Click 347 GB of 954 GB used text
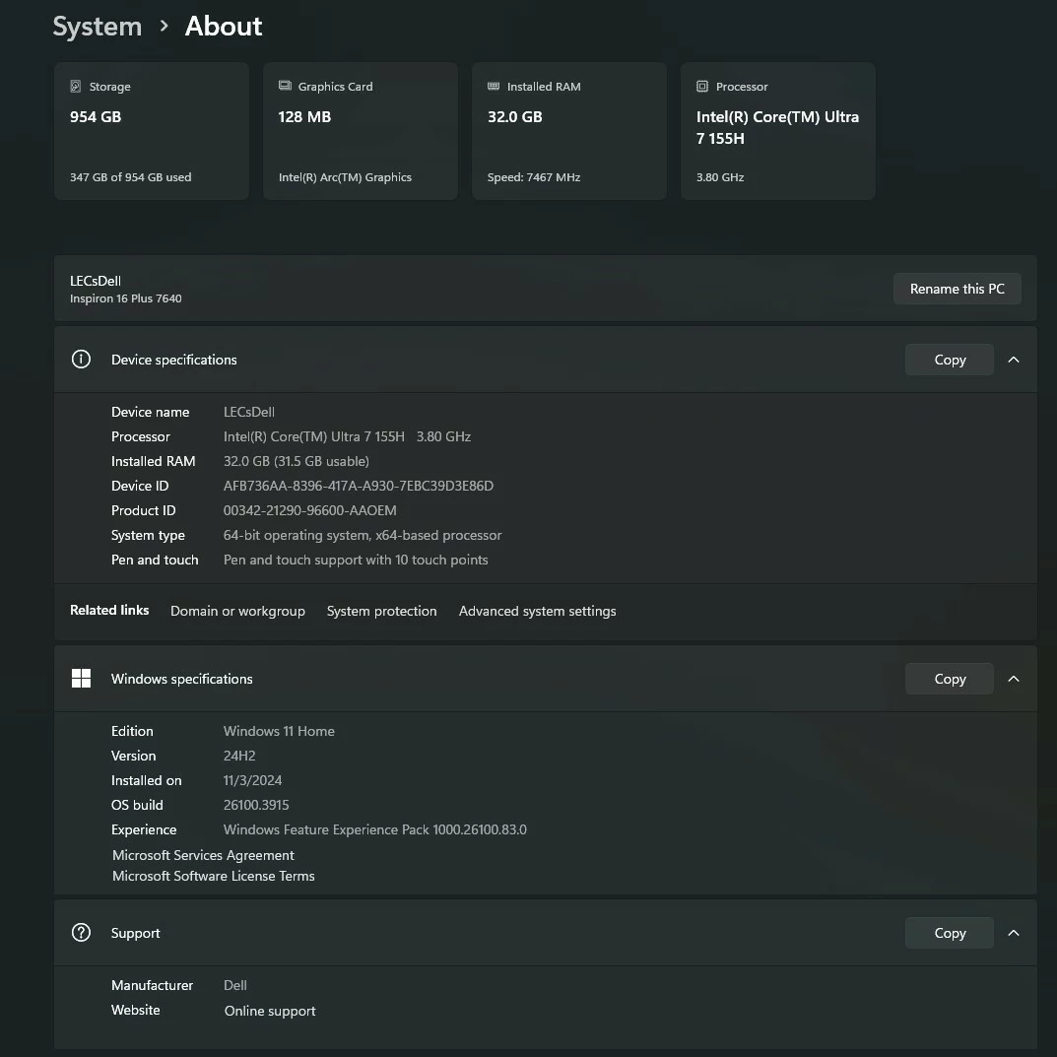The image size is (1057, 1057). pyautogui.click(x=130, y=177)
